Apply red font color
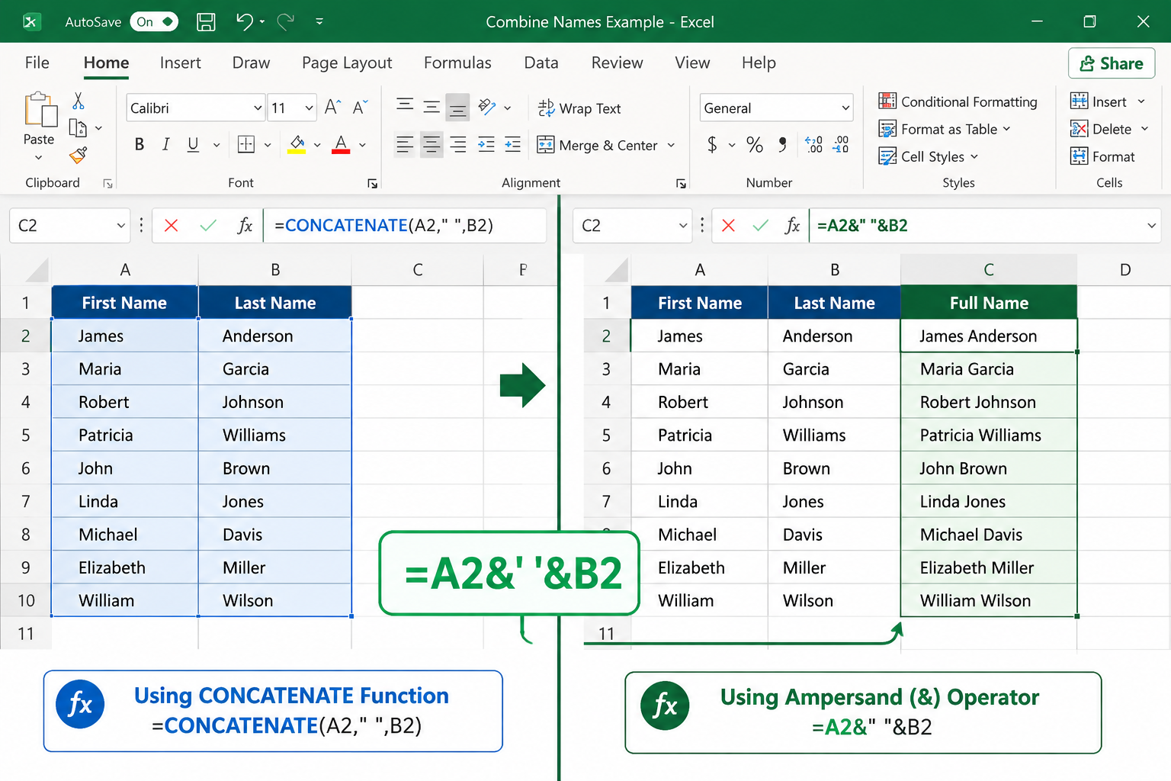Viewport: 1171px width, 781px height. [341, 144]
